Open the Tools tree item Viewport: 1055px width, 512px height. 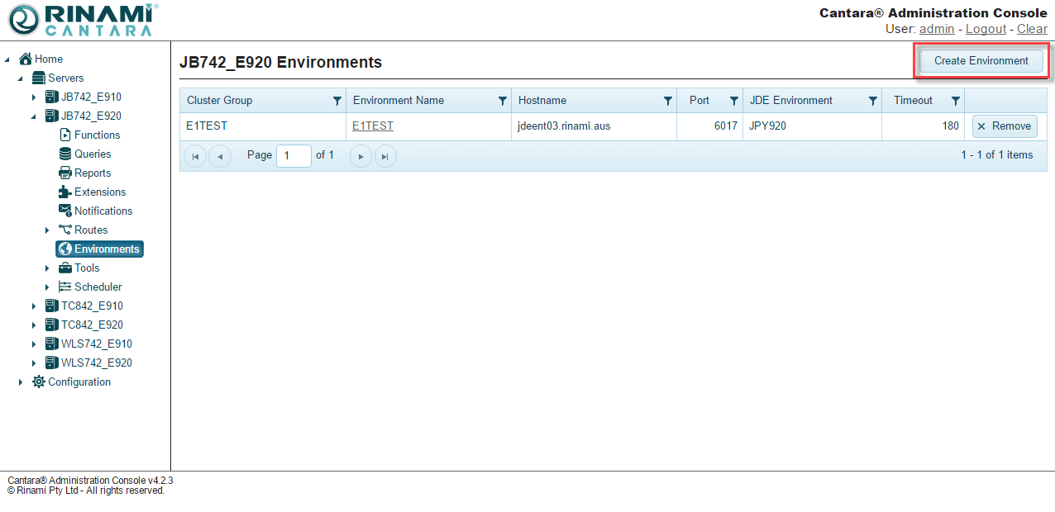(x=86, y=268)
